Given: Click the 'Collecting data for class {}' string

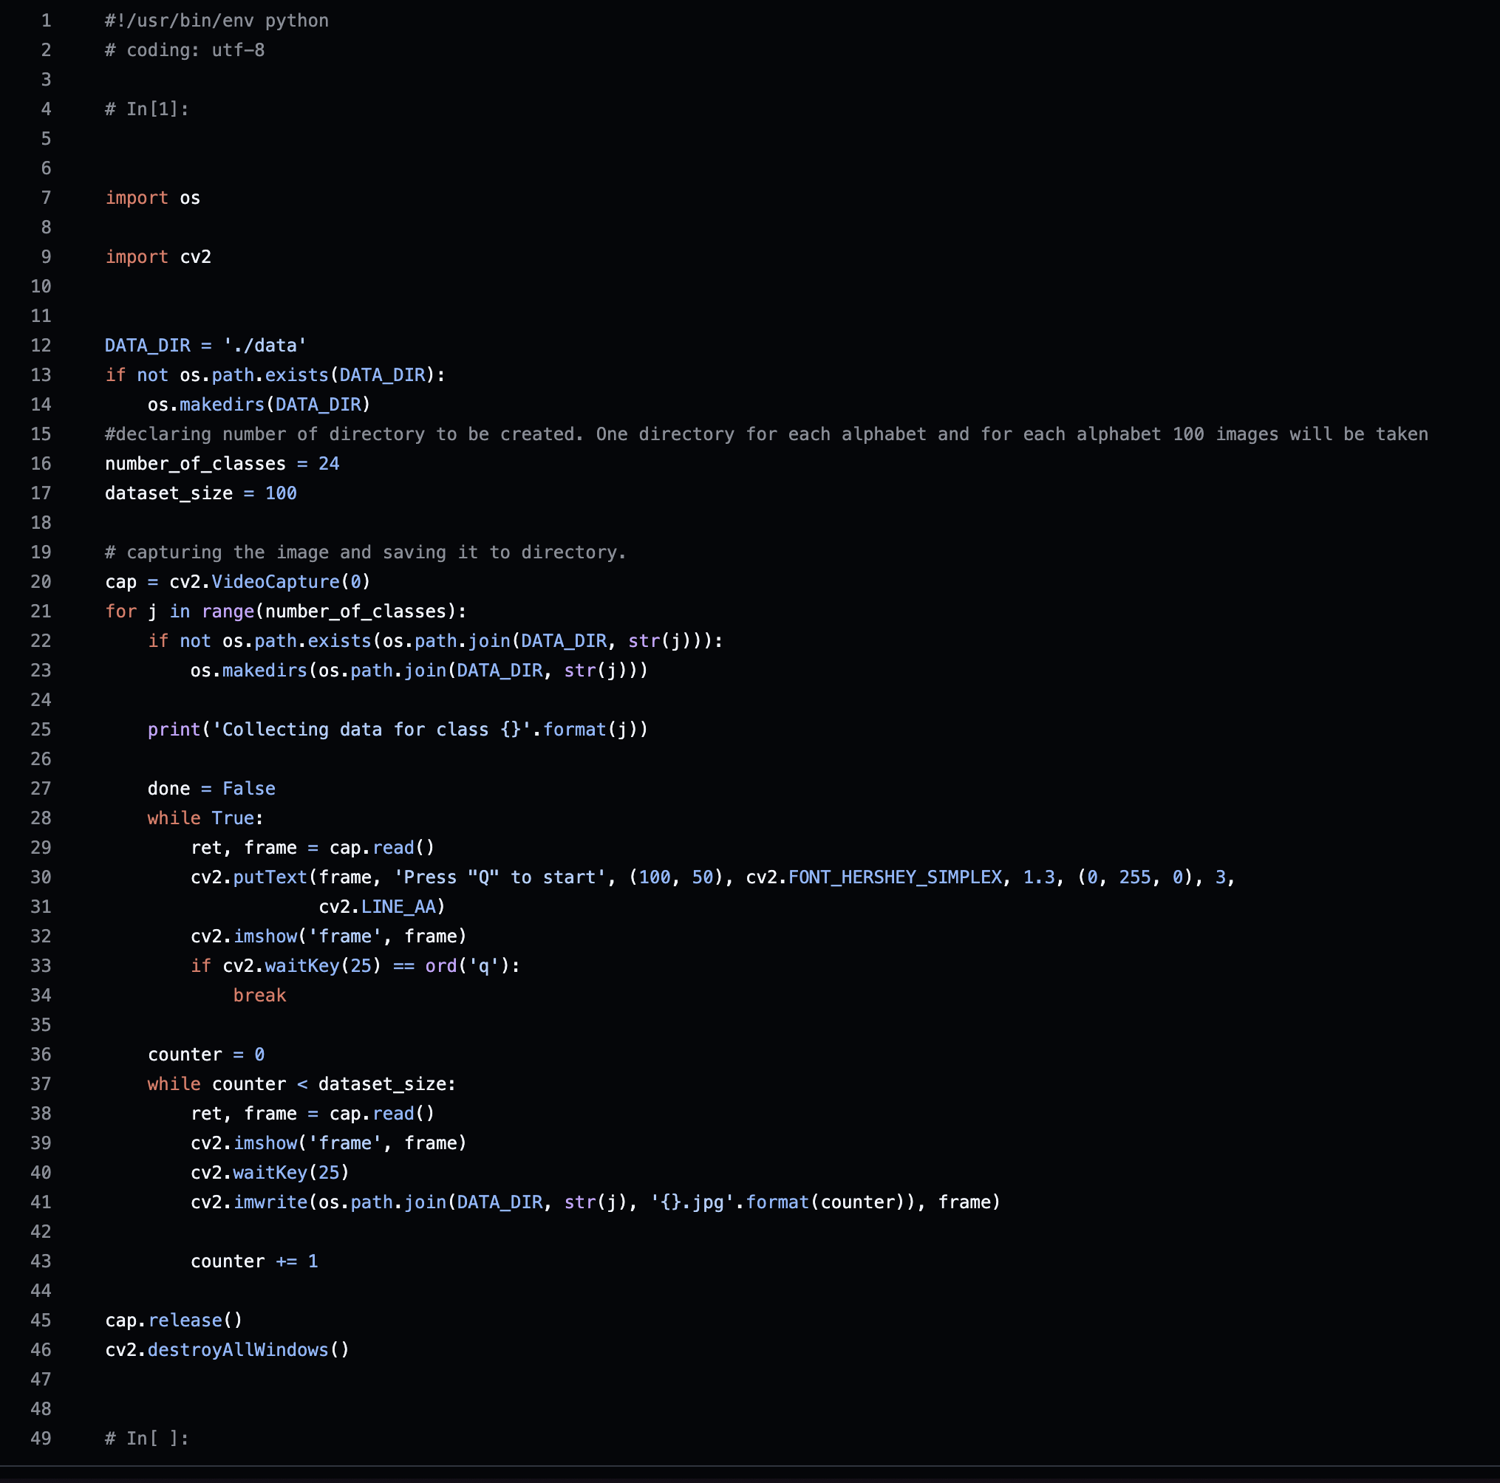Looking at the screenshot, I should pos(371,730).
